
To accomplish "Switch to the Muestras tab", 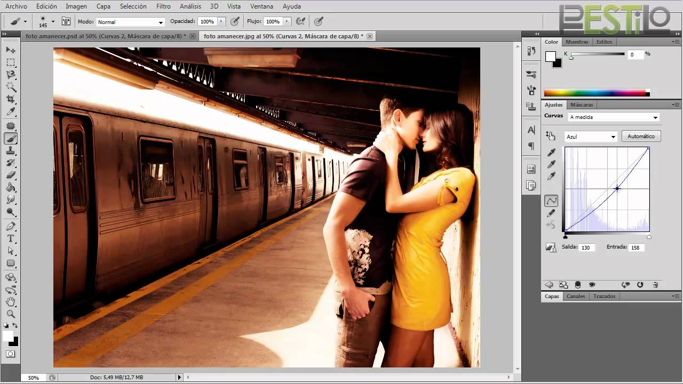I will [x=577, y=42].
